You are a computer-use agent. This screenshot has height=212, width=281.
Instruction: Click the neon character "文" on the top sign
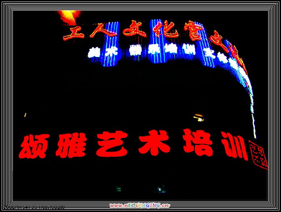click(134, 29)
